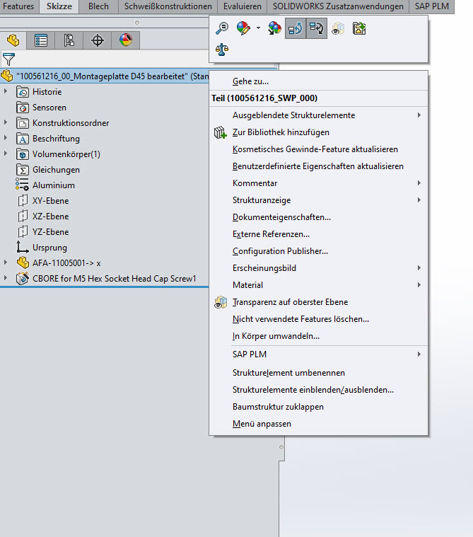Expand the Historie node
This screenshot has height=537, width=473.
click(x=6, y=91)
